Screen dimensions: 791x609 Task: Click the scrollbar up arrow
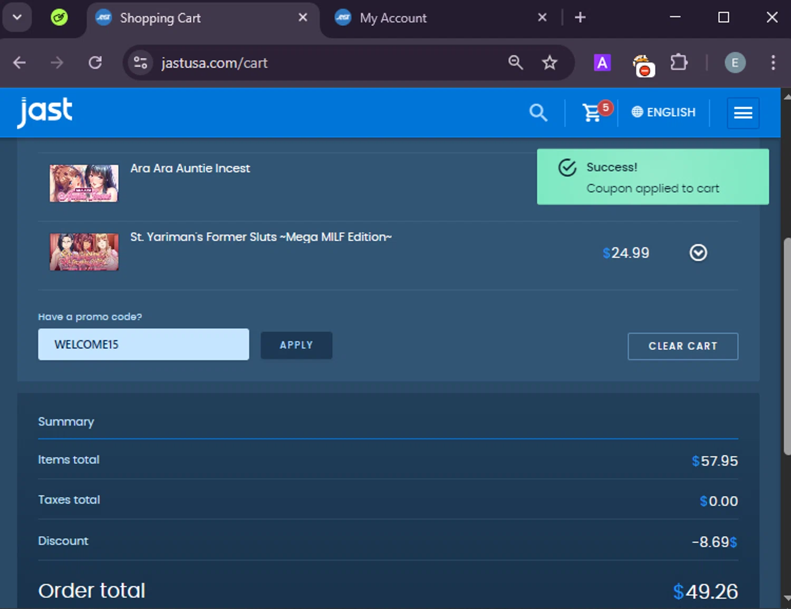click(787, 97)
